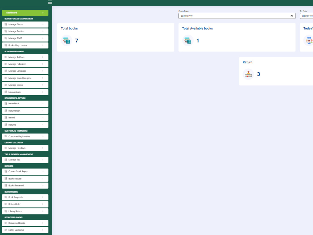Image resolution: width=313 pixels, height=235 pixels.
Task: Click the stamp icon in Return card
Action: (x=248, y=74)
